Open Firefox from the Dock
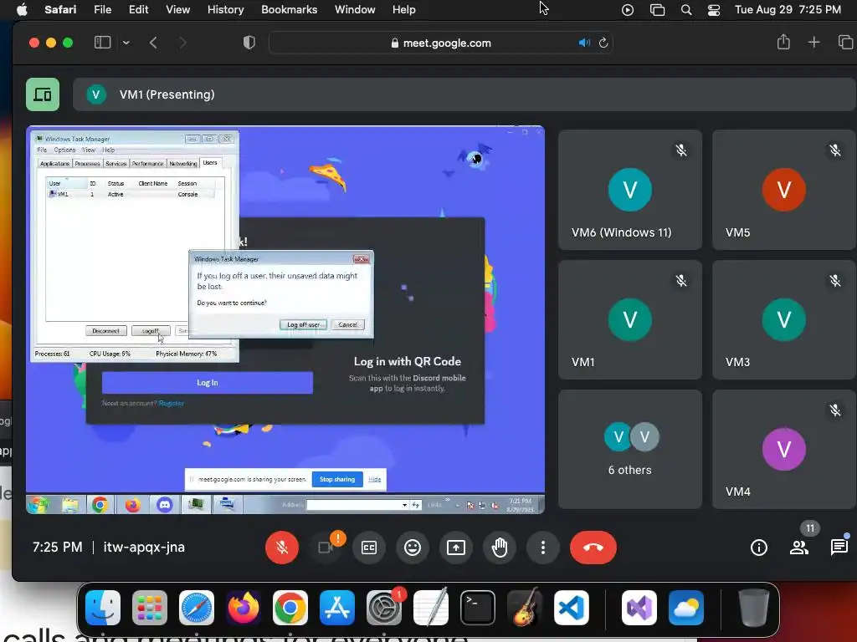Image resolution: width=857 pixels, height=642 pixels. point(244,608)
